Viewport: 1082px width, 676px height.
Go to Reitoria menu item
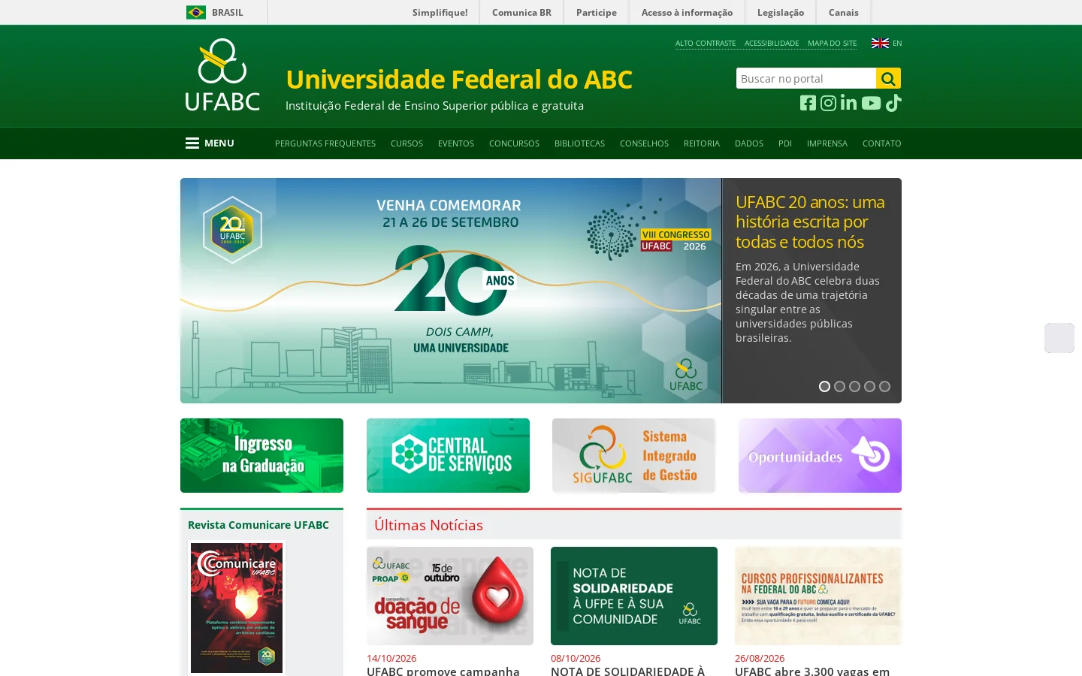tap(702, 143)
